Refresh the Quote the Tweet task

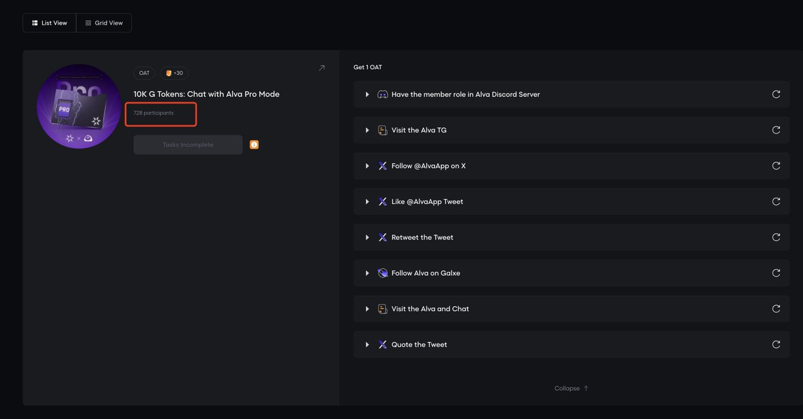click(x=776, y=345)
